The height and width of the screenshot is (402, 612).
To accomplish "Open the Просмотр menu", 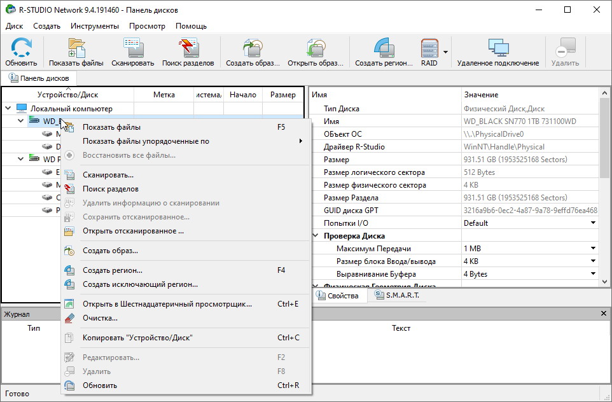I will point(147,26).
